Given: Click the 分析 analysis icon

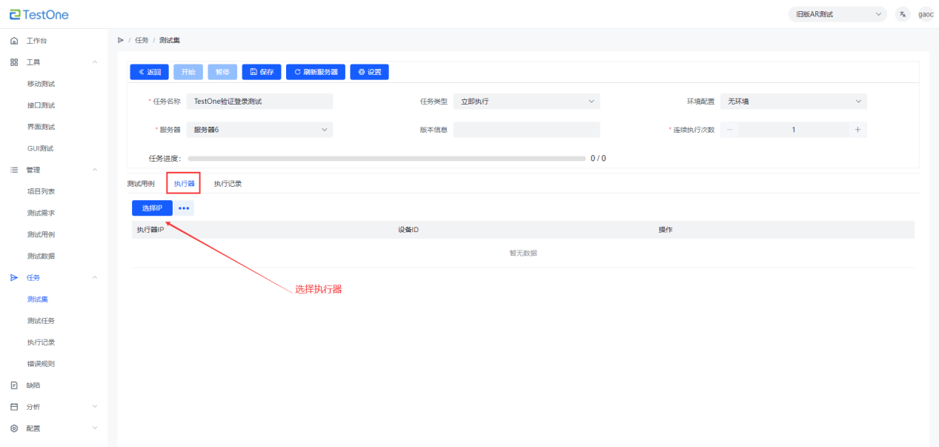Looking at the screenshot, I should [14, 407].
